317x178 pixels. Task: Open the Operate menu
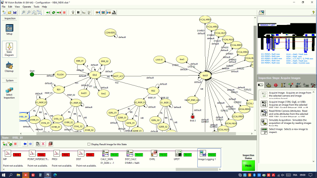point(27,7)
